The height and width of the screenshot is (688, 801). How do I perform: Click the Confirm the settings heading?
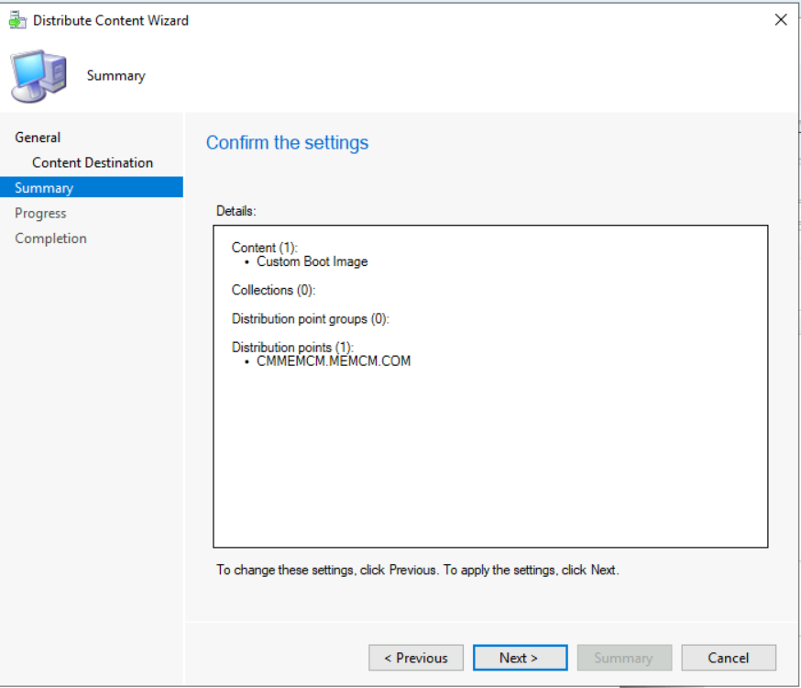287,142
